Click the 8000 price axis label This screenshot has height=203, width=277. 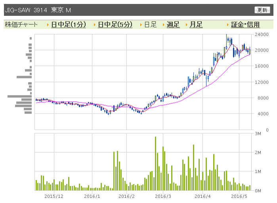click(263, 98)
